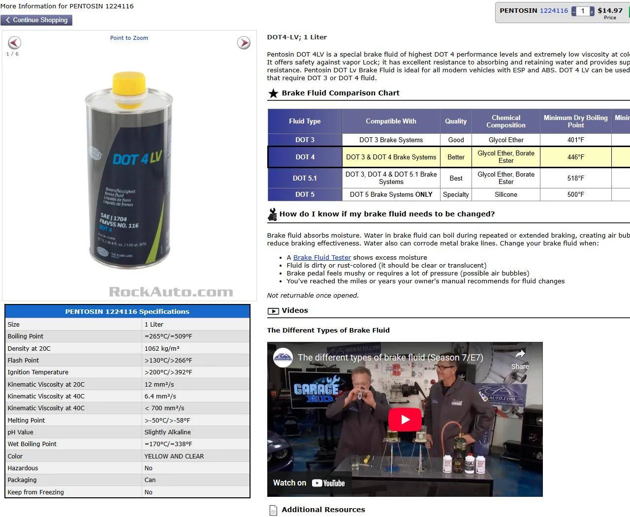This screenshot has width=630, height=517.
Task: Click the Silicone composition cell
Action: (x=506, y=194)
